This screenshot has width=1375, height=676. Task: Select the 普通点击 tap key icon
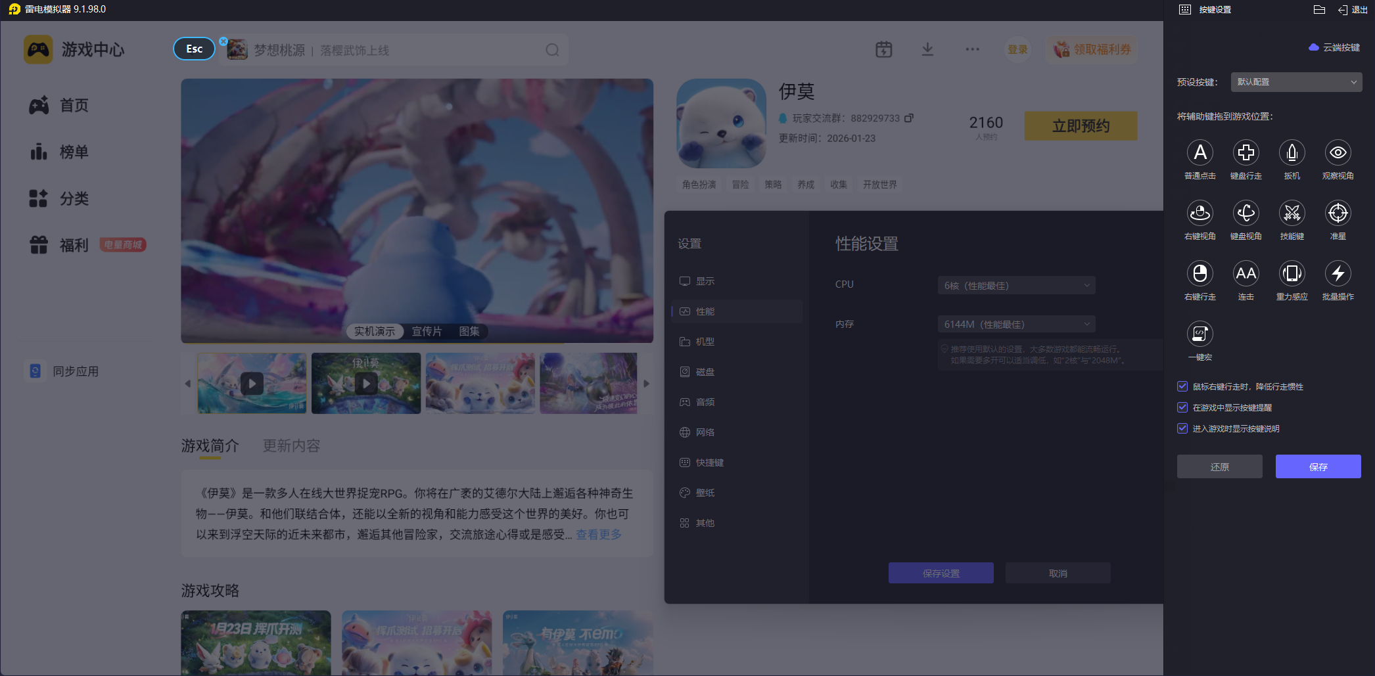coord(1200,152)
